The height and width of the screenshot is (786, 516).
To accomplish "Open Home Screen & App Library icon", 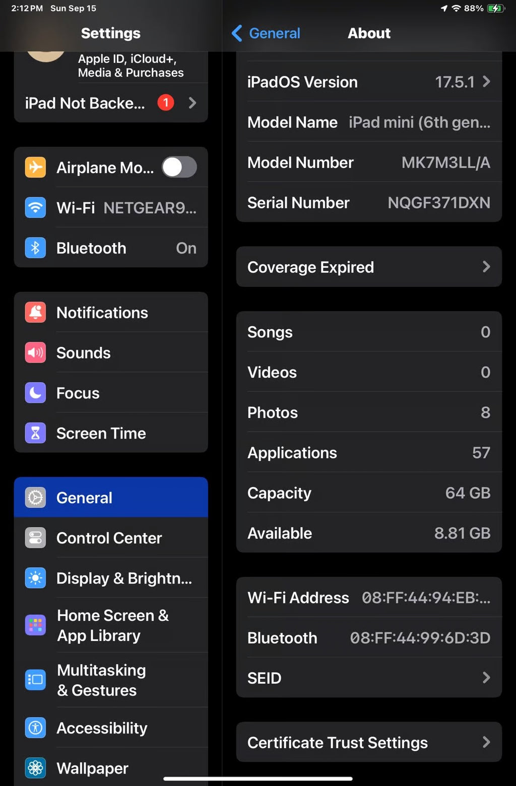I will tap(35, 625).
